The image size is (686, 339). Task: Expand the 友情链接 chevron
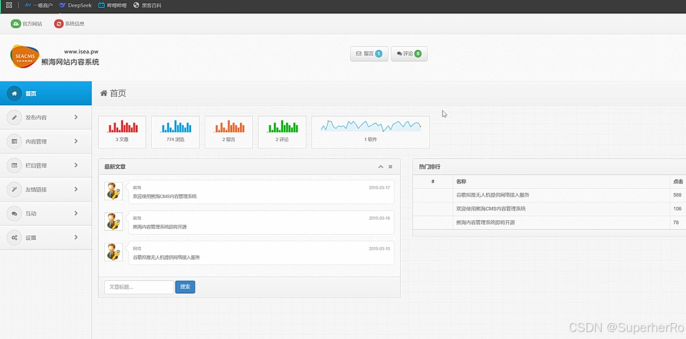tap(76, 189)
